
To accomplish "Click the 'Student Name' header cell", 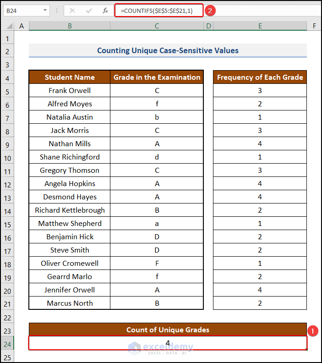I will [70, 77].
